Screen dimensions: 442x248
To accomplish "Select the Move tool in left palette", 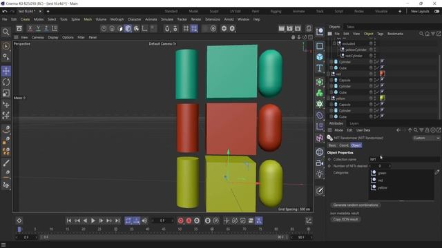I will point(6,71).
